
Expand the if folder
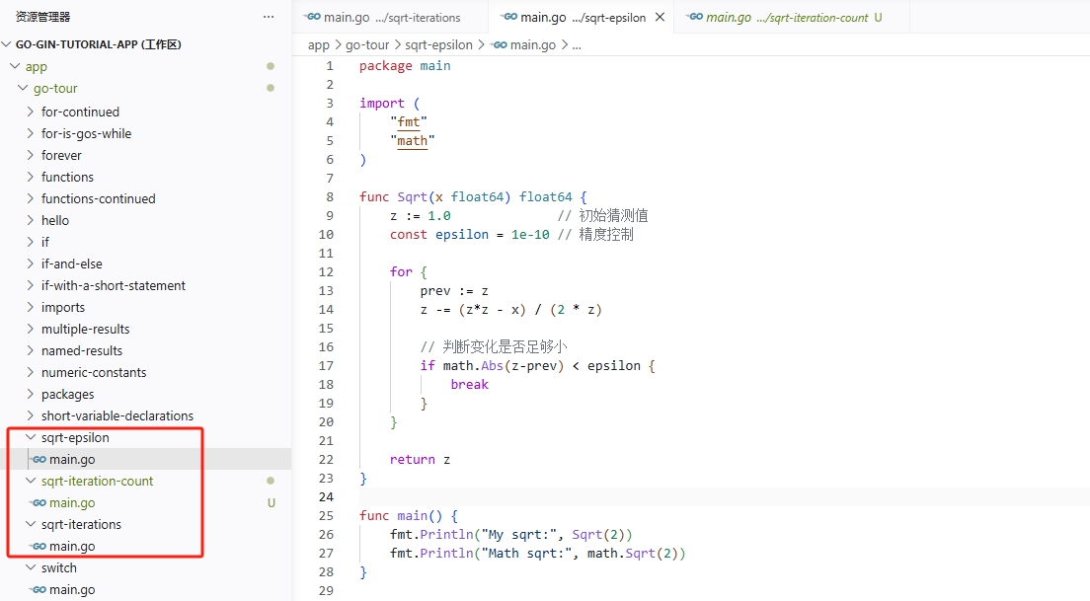click(30, 242)
